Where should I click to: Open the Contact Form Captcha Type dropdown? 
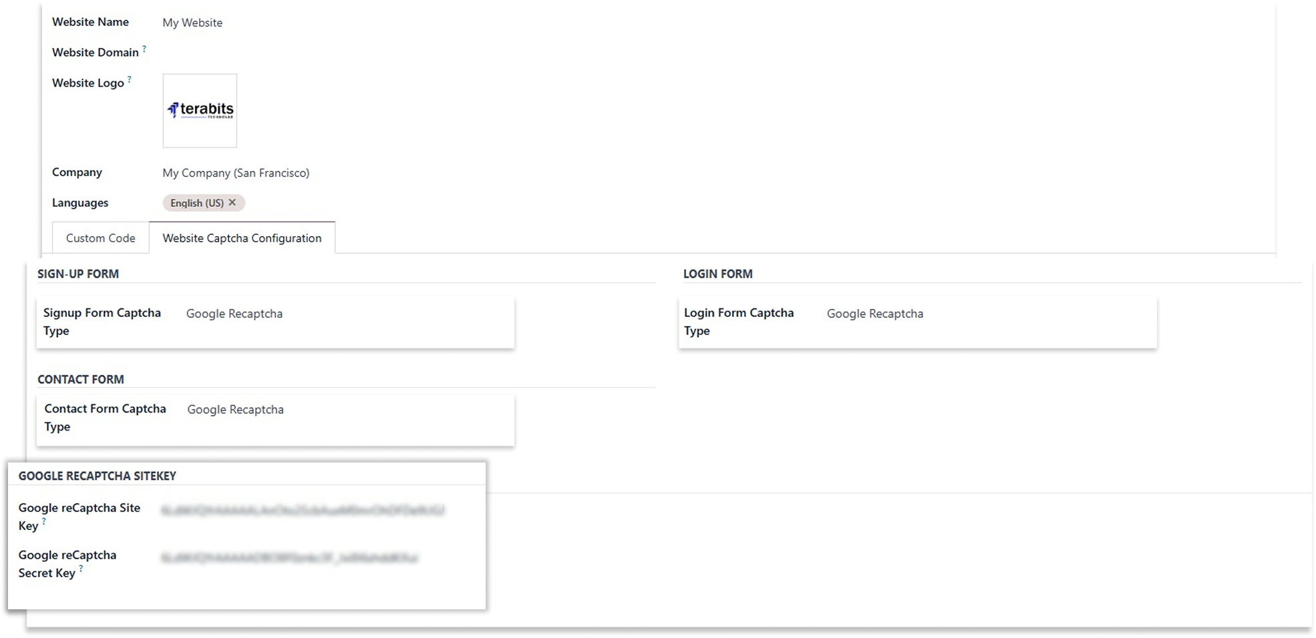[344, 410]
